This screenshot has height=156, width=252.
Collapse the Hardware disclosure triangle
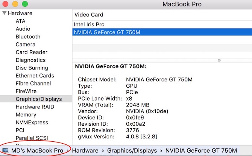click(4, 13)
